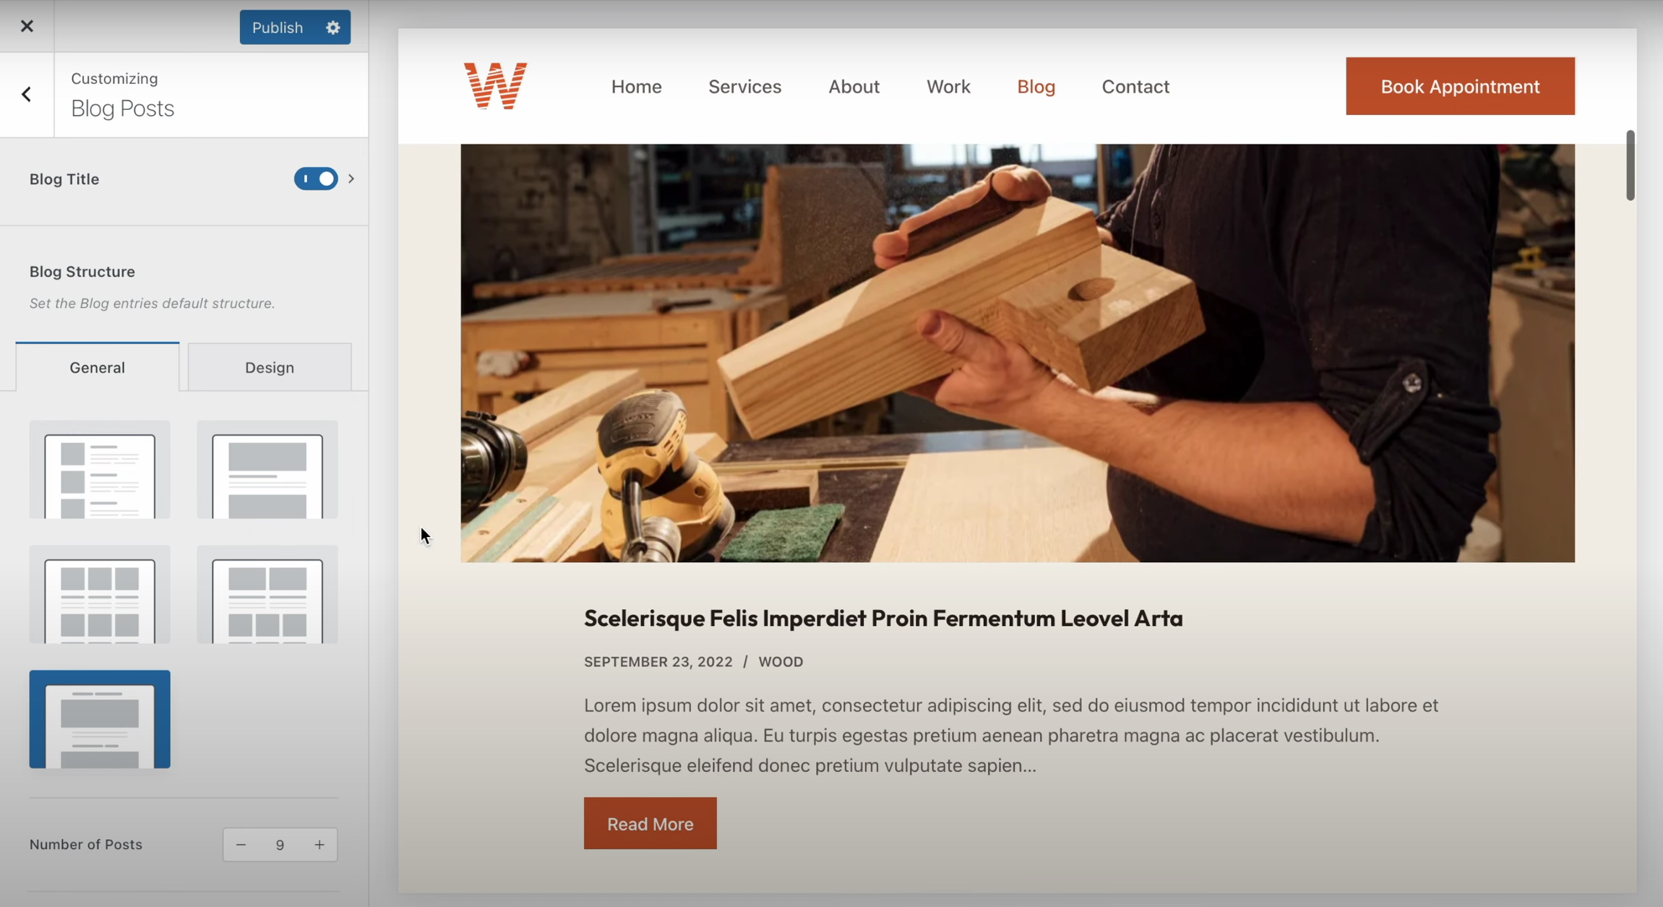This screenshot has width=1663, height=907.
Task: Close the Customizer with the X icon
Action: [x=27, y=26]
